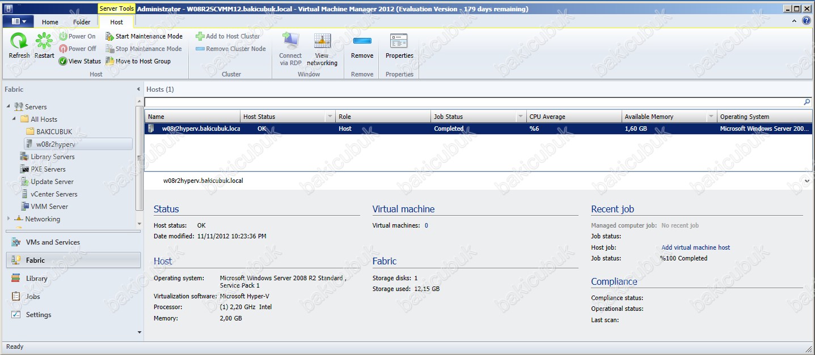Switch to the Host ribbon tab
Viewport: 815px width, 355px height.
coord(117,22)
